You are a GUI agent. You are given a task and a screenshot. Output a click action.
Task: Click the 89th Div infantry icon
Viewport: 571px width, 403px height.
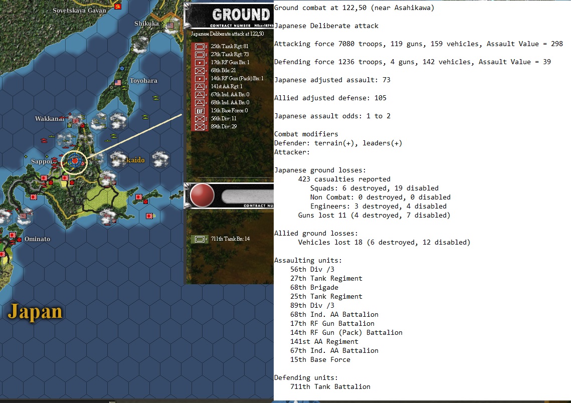click(200, 127)
